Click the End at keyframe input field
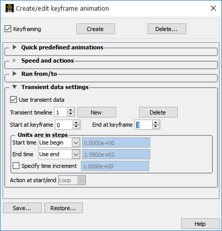222x231 pixels. (x=144, y=125)
